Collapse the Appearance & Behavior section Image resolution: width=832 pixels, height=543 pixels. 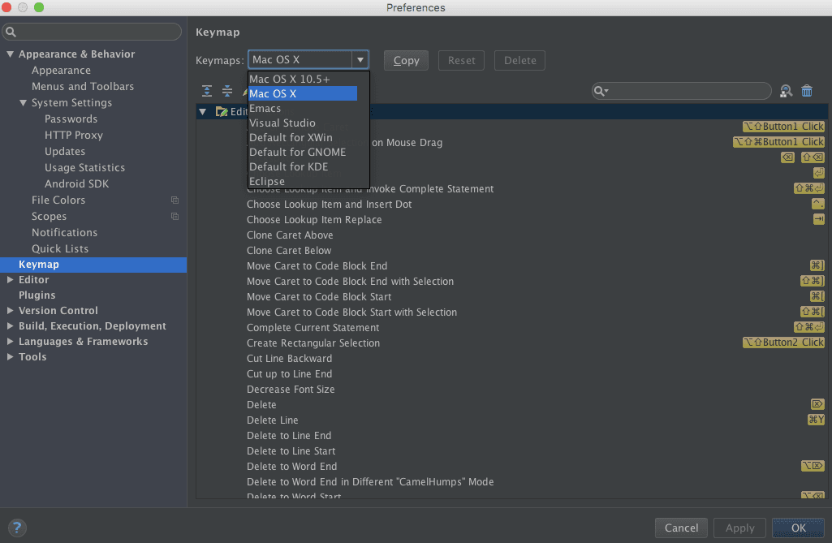[x=11, y=54]
